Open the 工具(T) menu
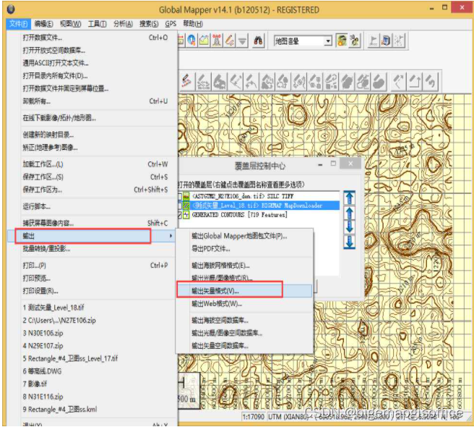 [97, 24]
